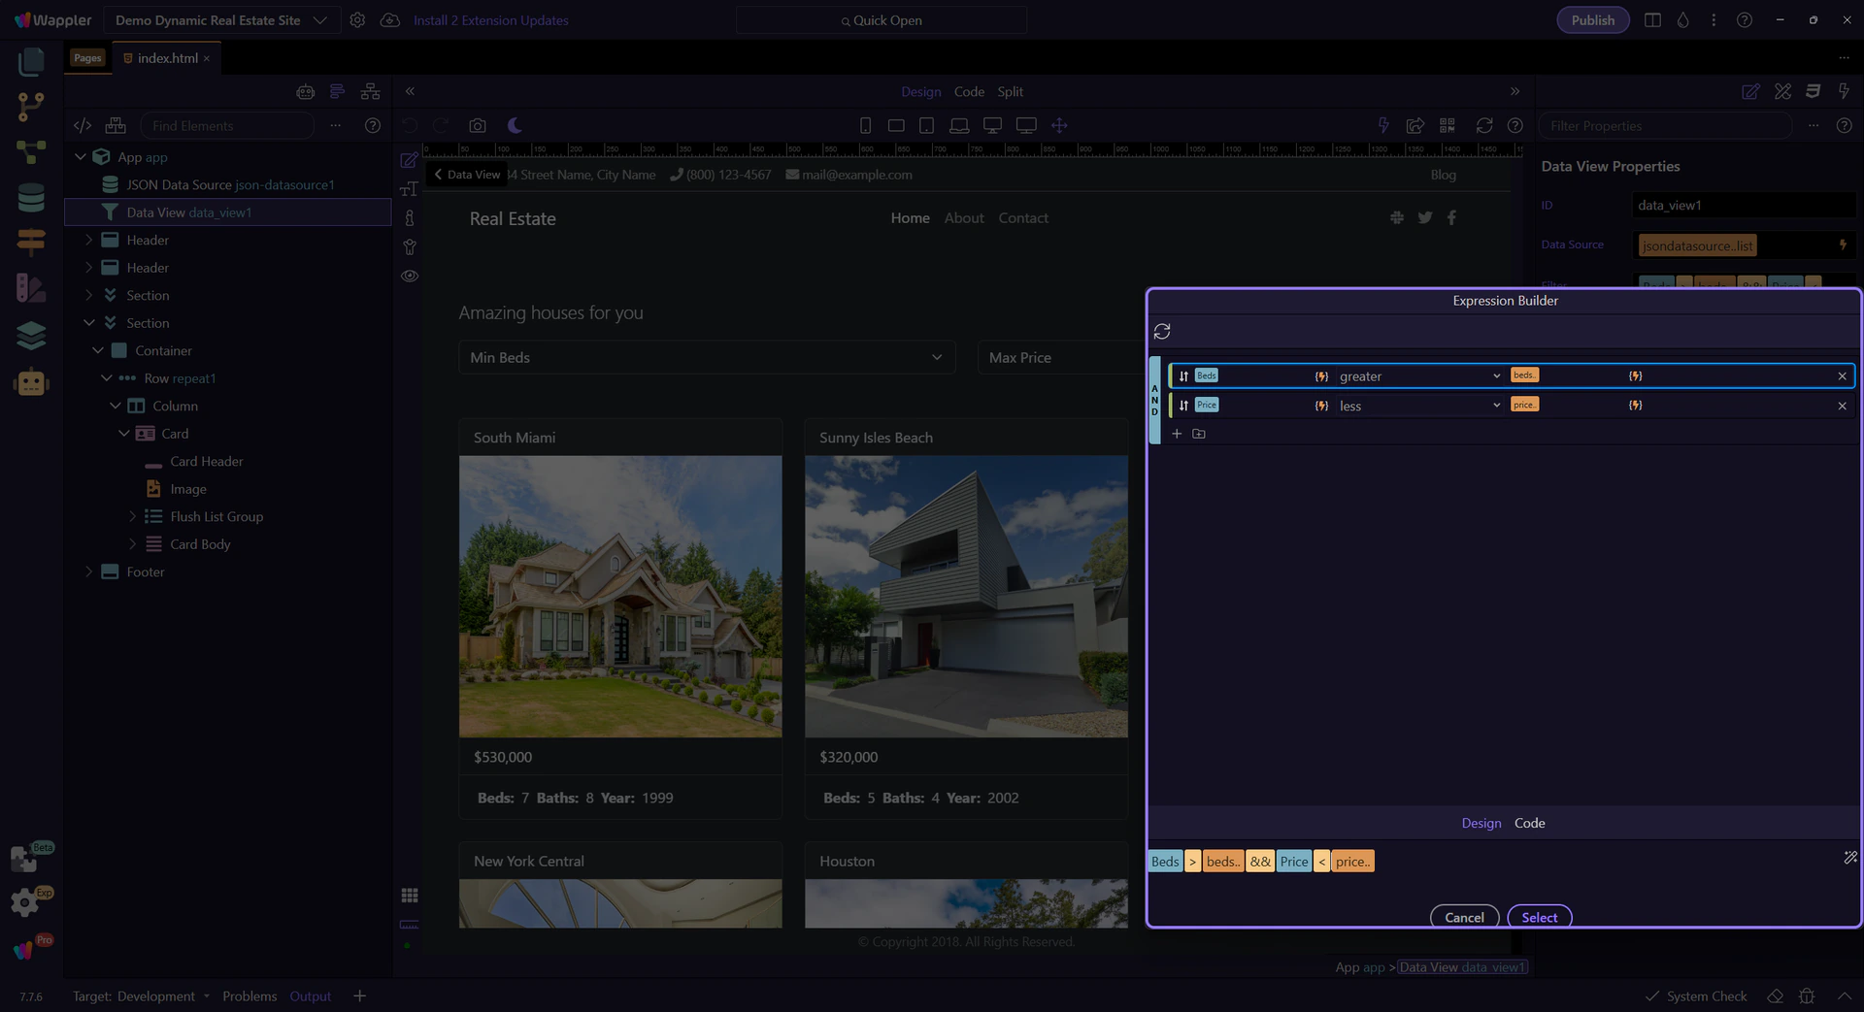Remove the Price condition row
1864x1012 pixels.
[x=1842, y=406]
